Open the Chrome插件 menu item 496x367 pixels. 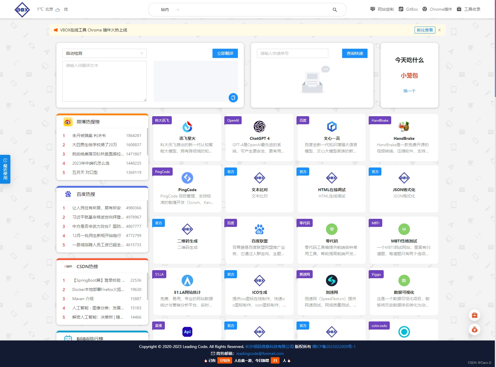coord(437,9)
